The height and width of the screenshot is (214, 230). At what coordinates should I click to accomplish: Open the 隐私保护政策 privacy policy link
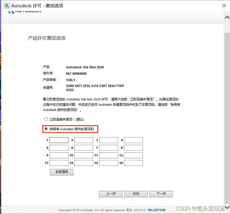[157, 210]
